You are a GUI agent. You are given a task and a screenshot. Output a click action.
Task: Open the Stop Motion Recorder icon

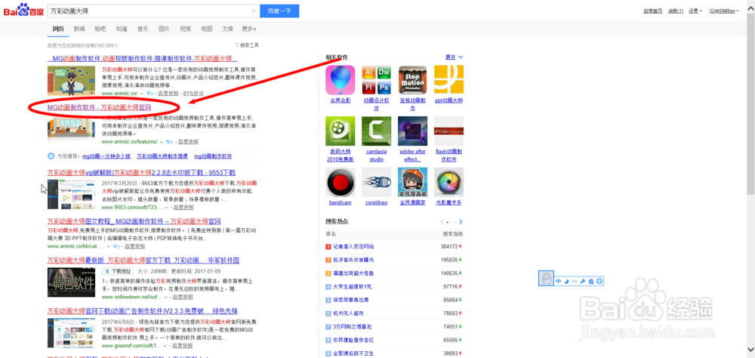point(413,80)
